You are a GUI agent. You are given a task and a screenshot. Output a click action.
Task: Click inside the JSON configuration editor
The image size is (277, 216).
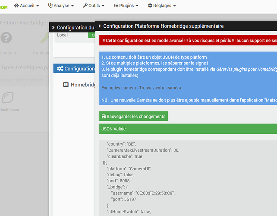click(188, 178)
